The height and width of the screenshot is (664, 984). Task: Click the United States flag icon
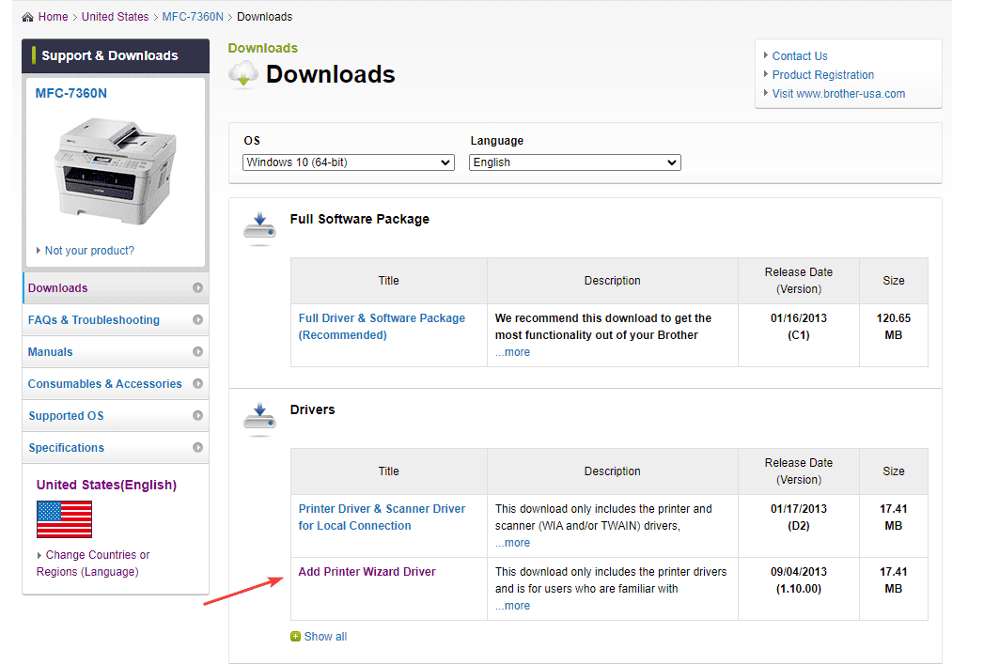click(x=64, y=519)
